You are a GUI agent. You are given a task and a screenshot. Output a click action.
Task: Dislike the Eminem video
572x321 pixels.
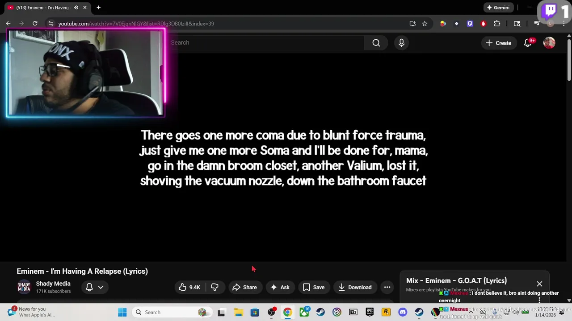pos(214,287)
